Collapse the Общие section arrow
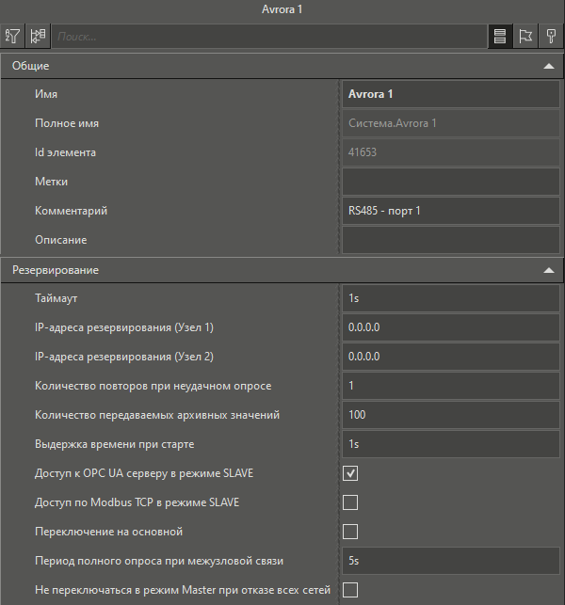 [549, 66]
